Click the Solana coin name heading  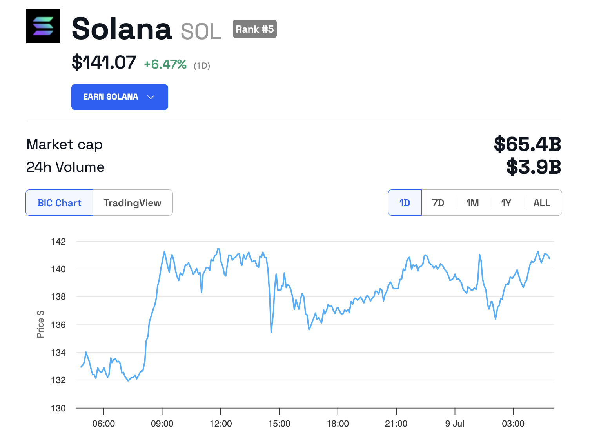[x=122, y=29]
